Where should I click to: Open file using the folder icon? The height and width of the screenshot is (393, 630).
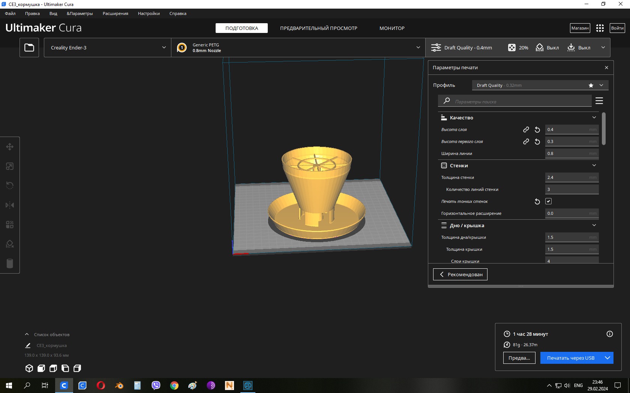click(29, 48)
